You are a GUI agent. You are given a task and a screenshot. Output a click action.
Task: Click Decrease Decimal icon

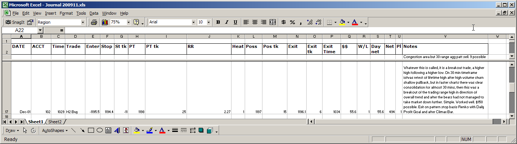pyautogui.click(x=318, y=22)
